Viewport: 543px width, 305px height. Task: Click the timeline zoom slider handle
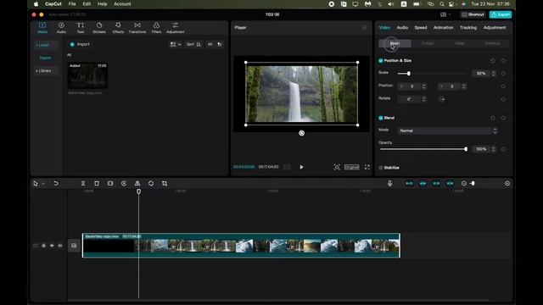[x=473, y=184]
